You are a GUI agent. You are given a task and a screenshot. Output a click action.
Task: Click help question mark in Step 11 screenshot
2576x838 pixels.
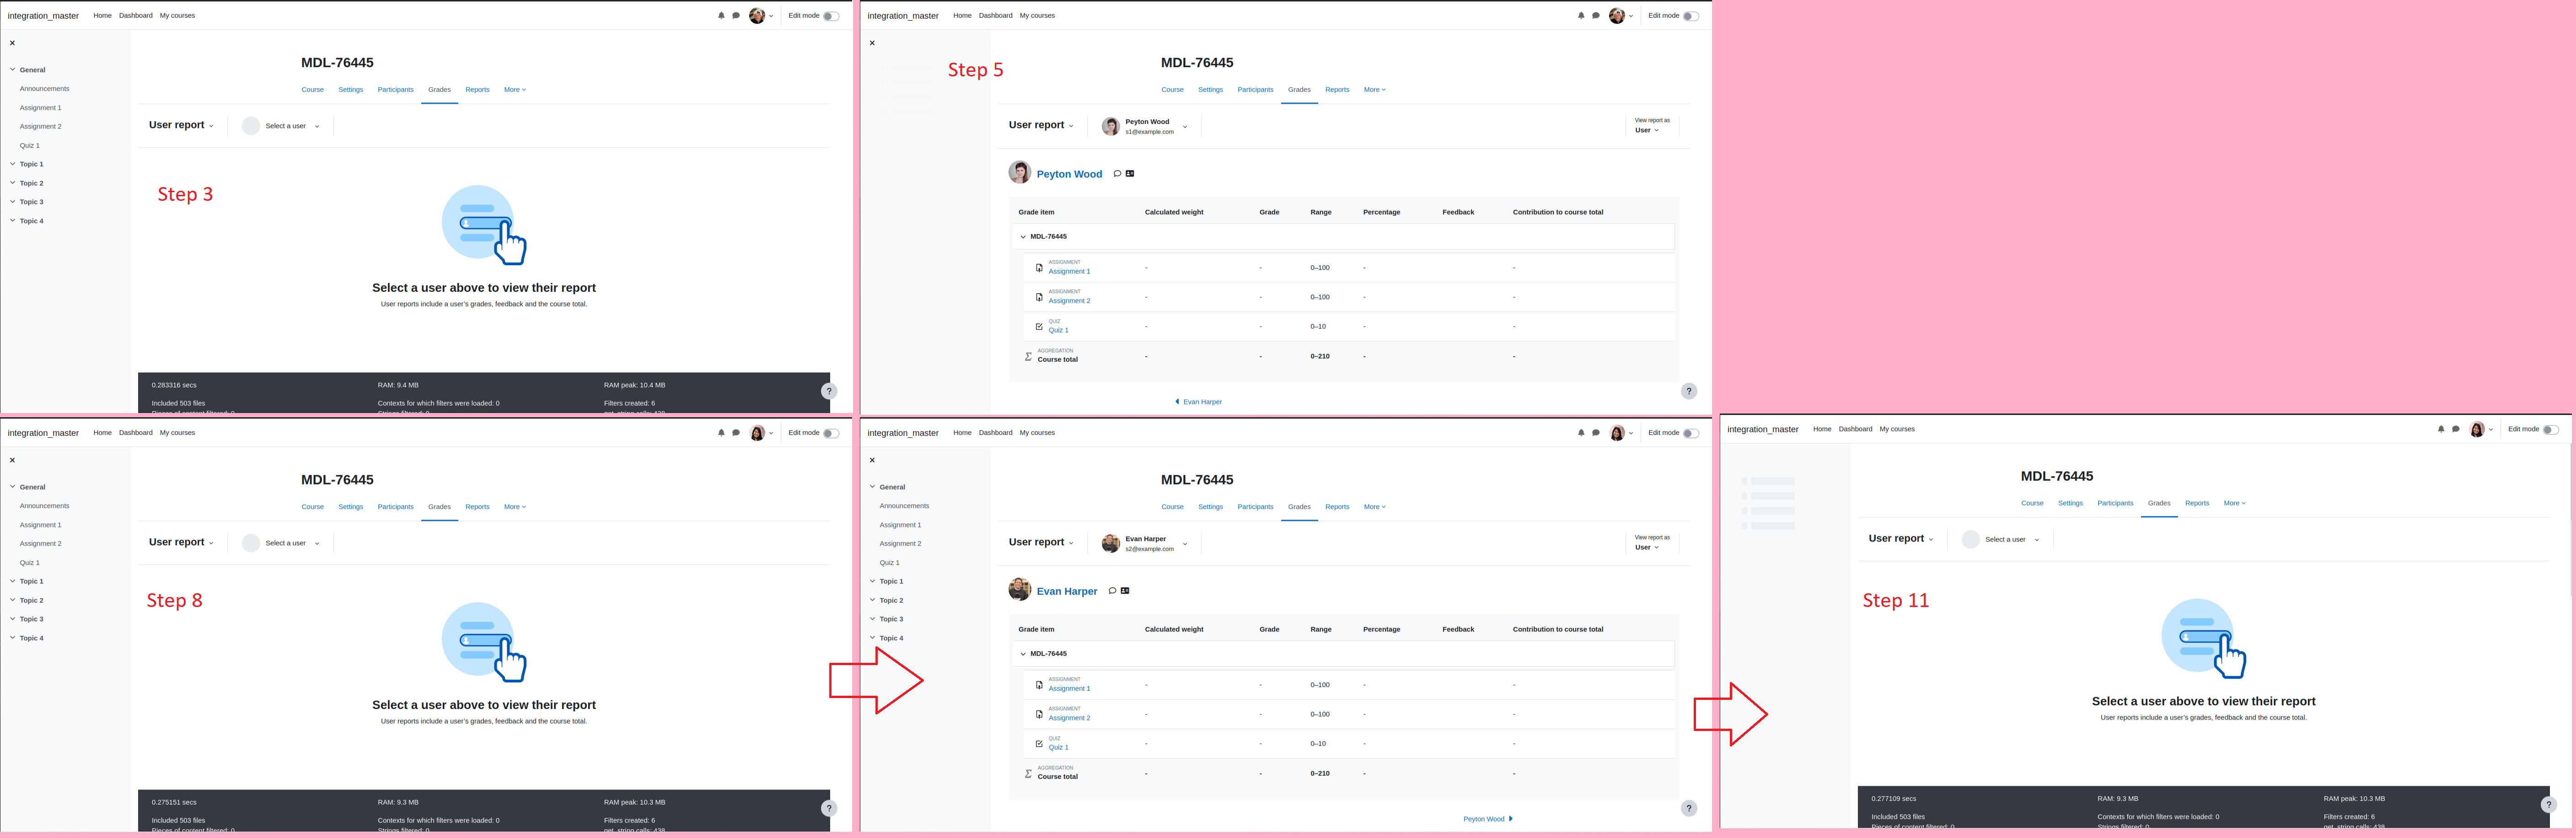point(2549,804)
